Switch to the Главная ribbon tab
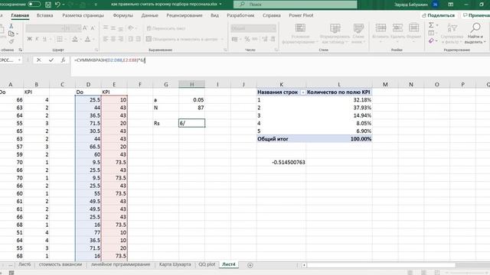Screen dimensions: 490x275 click(20, 15)
